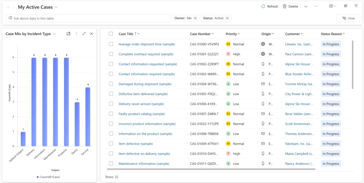Viewport: 364px width, 183px height.
Task: Open the Damaged during shipment case link
Action: (145, 84)
